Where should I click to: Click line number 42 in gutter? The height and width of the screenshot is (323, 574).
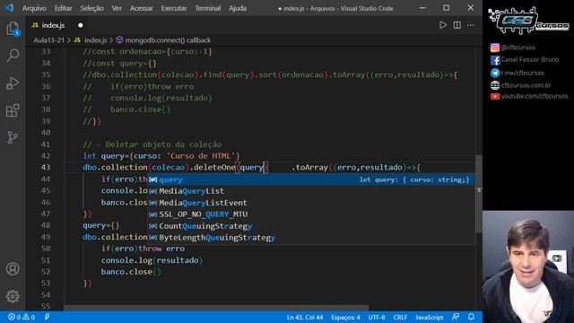pos(46,155)
